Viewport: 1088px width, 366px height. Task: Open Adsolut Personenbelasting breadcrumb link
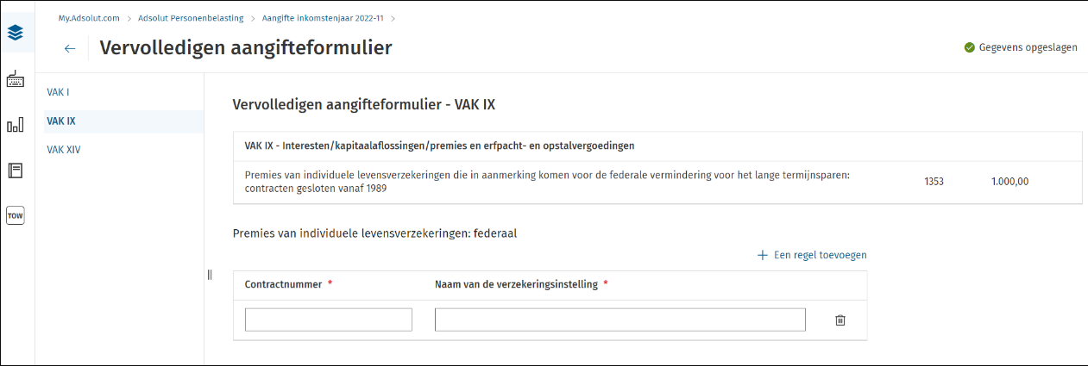191,17
